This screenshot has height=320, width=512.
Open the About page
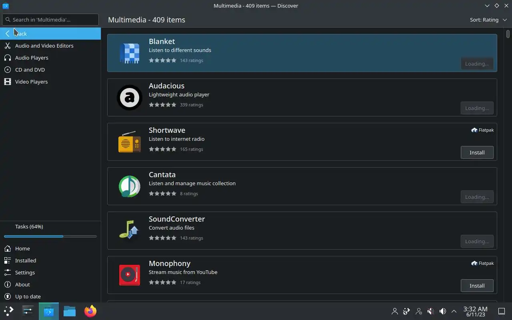click(50, 284)
